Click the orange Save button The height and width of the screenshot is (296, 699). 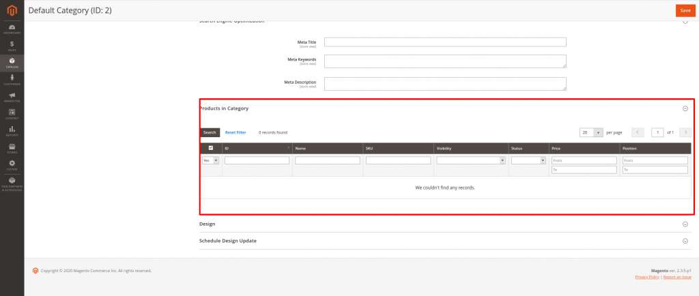[685, 10]
